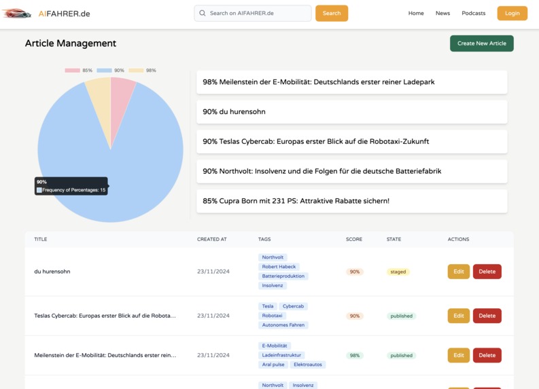539x389 pixels.
Task: Open the 90% Teslas Cybercab card
Action: (x=351, y=141)
